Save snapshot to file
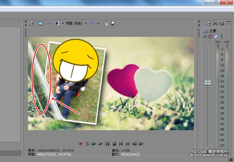Image resolution: width=234 pixels, height=162 pixels. (113, 23)
